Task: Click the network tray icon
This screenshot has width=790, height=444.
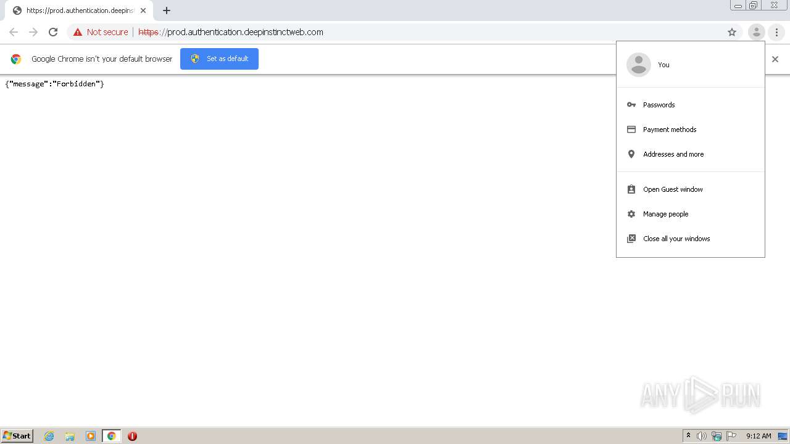Action: [x=717, y=436]
